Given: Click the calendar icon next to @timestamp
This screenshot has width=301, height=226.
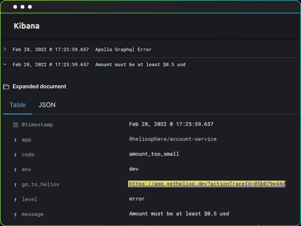Looking at the screenshot, I should 16,125.
